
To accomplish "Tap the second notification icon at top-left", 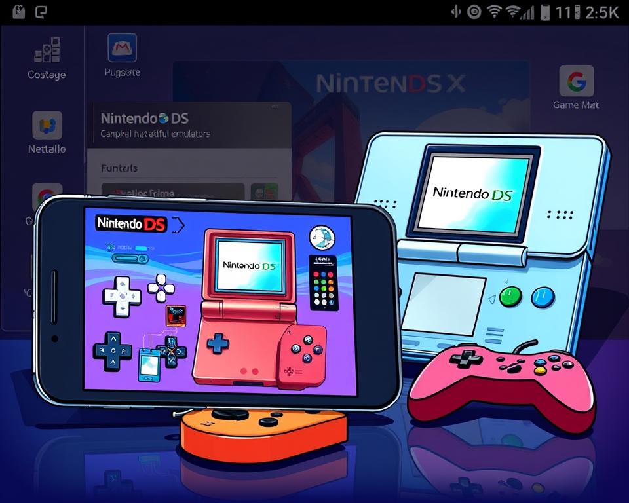I will pos(41,12).
